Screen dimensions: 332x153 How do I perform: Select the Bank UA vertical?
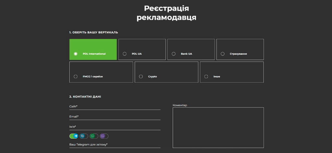(191, 49)
